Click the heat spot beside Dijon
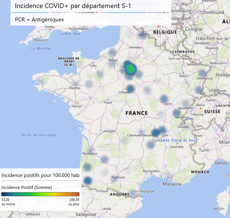Viewport: 230px width, 218px height. tap(164, 99)
